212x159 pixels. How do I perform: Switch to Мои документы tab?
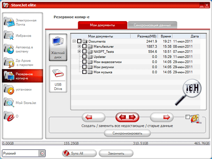103,25
